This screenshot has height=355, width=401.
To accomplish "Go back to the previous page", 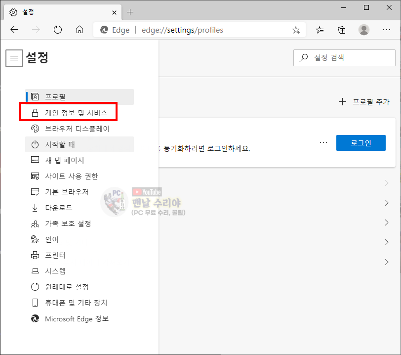I will [x=14, y=30].
